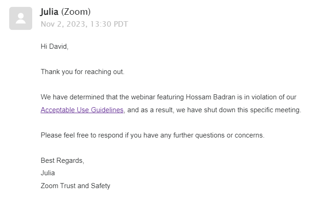
Task: Click the Please feel free to respond sentence
Action: pos(153,135)
